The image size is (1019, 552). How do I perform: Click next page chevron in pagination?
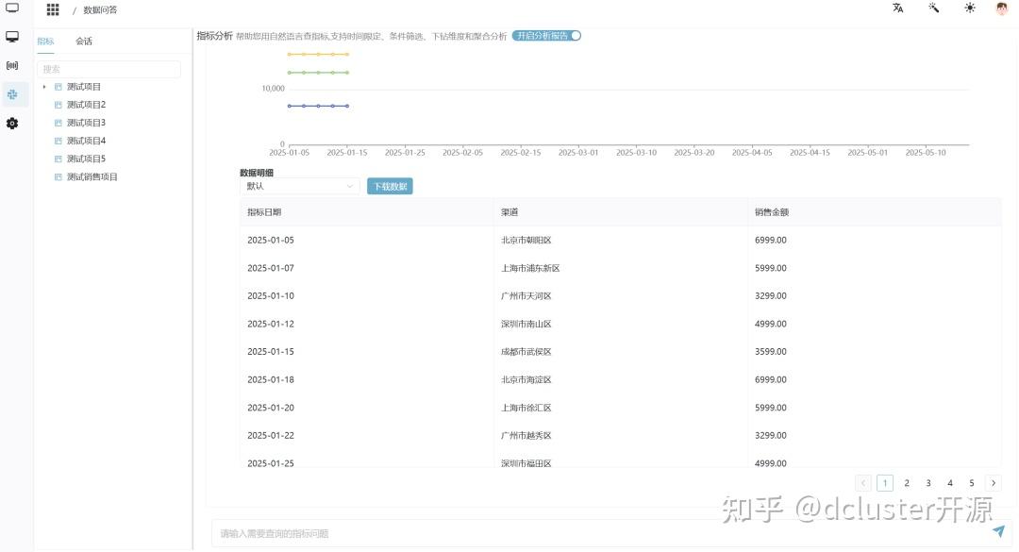[993, 482]
